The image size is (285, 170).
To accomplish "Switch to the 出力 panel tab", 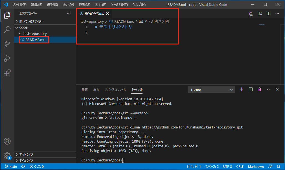I will (96, 90).
